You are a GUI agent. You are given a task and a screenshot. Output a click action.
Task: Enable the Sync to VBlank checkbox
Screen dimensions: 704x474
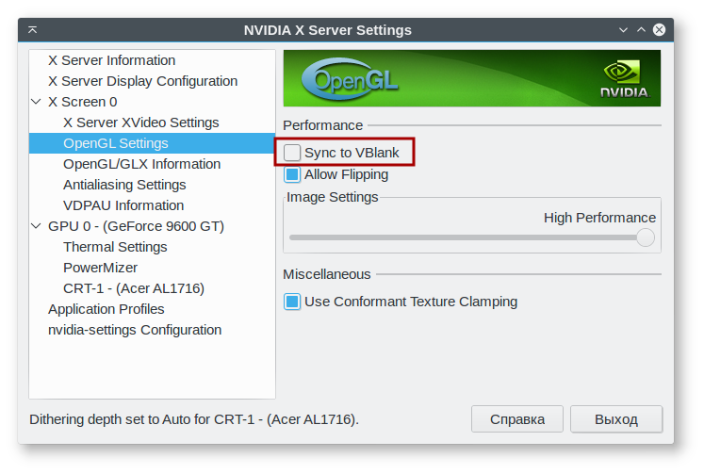coord(293,153)
